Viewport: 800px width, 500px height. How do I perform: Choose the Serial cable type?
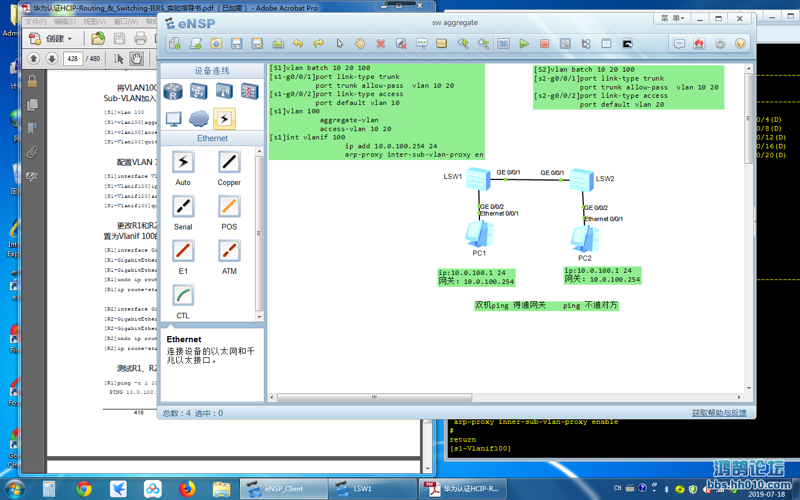pos(183,213)
